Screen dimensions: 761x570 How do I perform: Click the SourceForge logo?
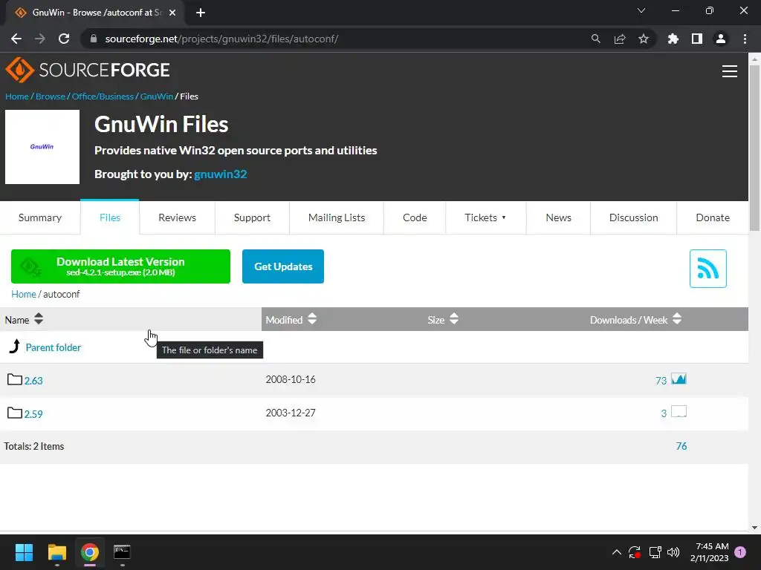[x=88, y=71]
